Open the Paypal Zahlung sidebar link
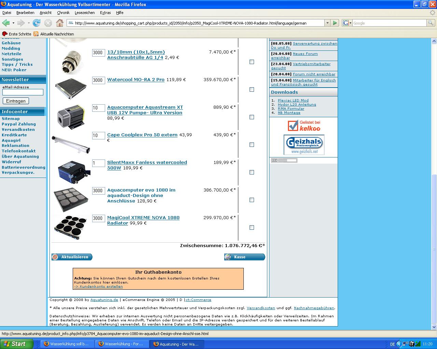Image resolution: width=437 pixels, height=349 pixels. point(19,124)
